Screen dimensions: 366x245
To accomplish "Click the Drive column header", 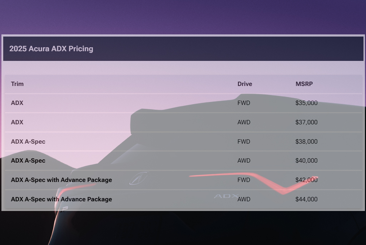I will pyautogui.click(x=244, y=84).
